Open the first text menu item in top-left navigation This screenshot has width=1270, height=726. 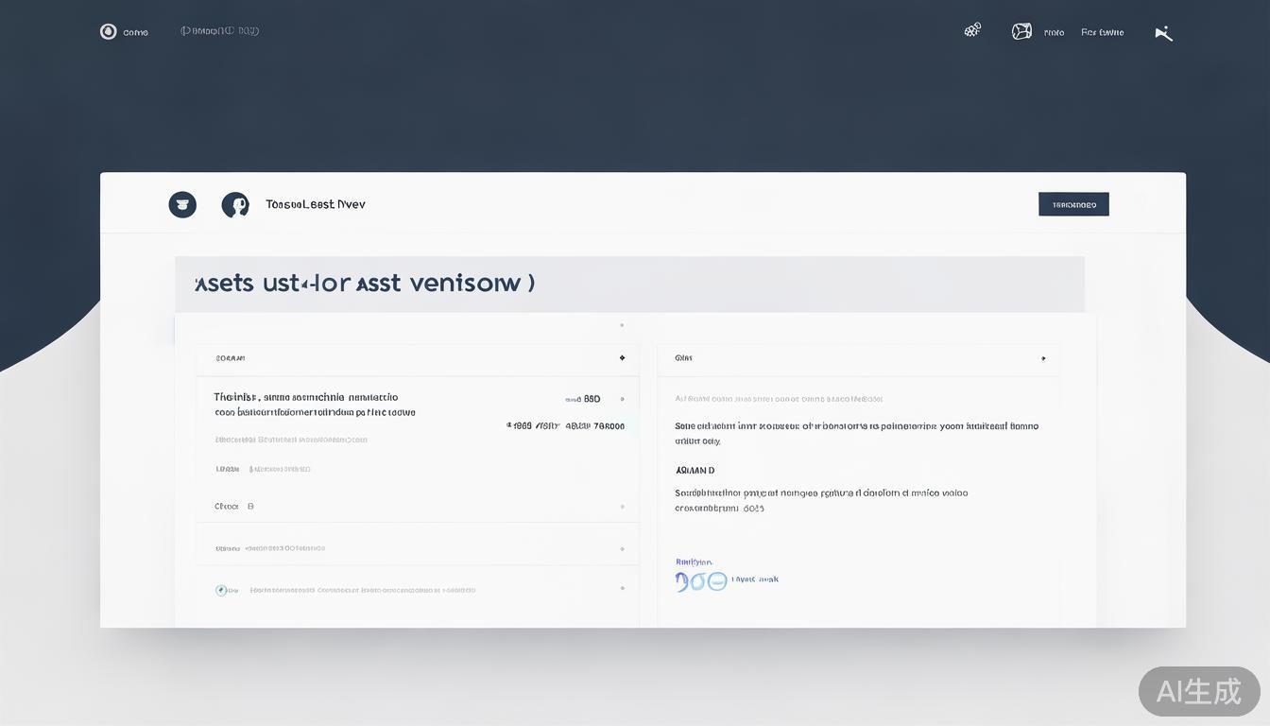point(135,32)
